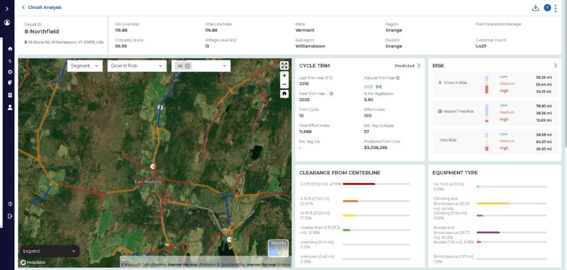The height and width of the screenshot is (270, 567).
Task: Download the circuit analysis data
Action: coord(535,8)
